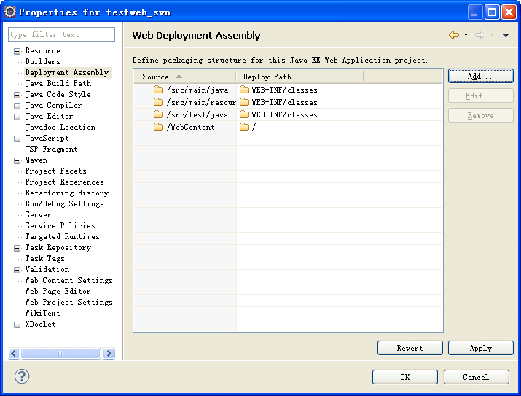Click folder icon of /src/test/java source
Image resolution: width=521 pixels, height=396 pixels.
point(159,114)
